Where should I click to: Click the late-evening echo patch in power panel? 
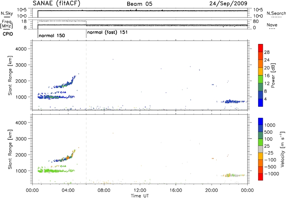(233, 102)
